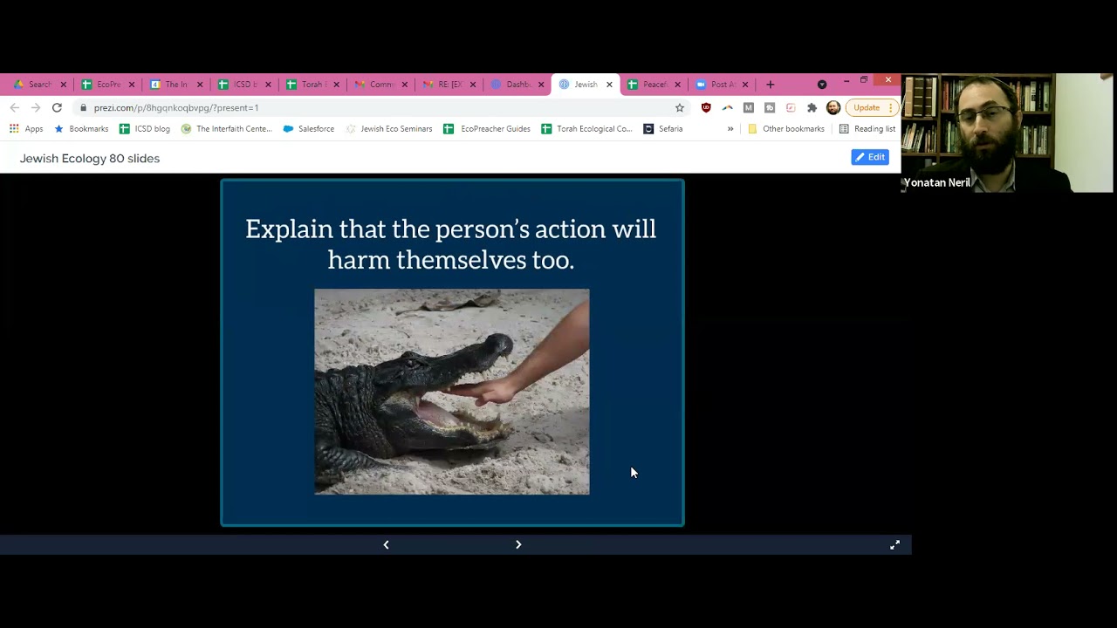Switch to the Post Attendee Zoom tab

(x=717, y=85)
